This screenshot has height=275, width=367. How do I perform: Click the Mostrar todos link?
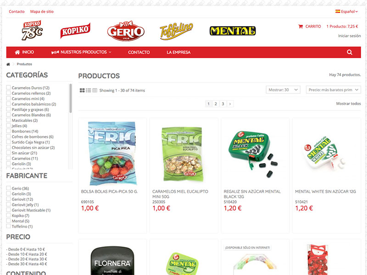[x=348, y=104]
